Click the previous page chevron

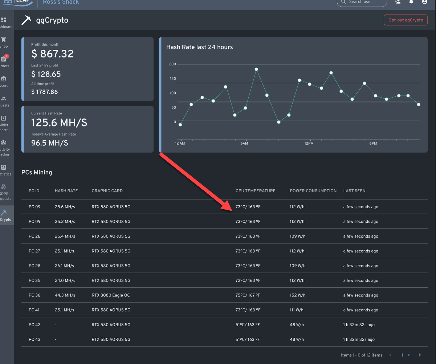click(390, 355)
